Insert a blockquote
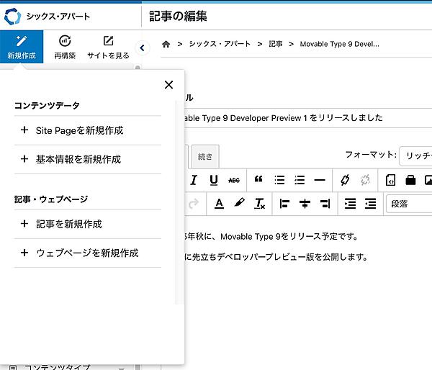This screenshot has height=370, width=432. tap(259, 180)
